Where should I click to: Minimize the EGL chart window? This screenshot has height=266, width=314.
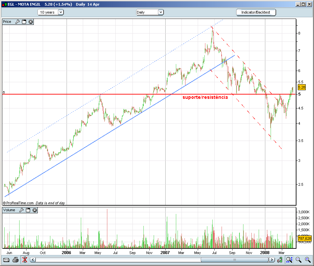[298, 4]
